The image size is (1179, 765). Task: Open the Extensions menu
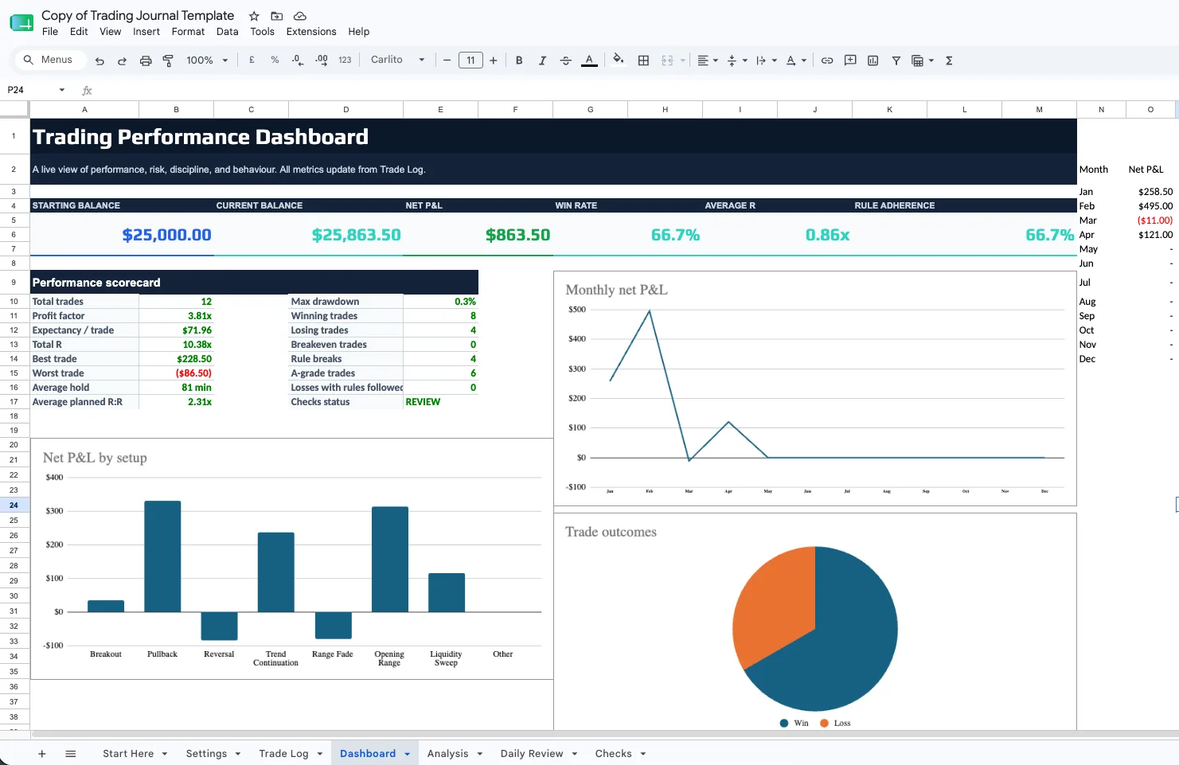pyautogui.click(x=311, y=32)
